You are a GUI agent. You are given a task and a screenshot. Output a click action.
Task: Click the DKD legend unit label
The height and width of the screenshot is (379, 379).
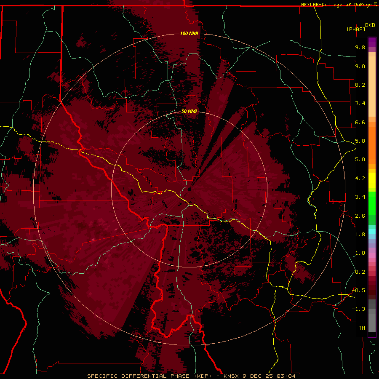pos(370,25)
